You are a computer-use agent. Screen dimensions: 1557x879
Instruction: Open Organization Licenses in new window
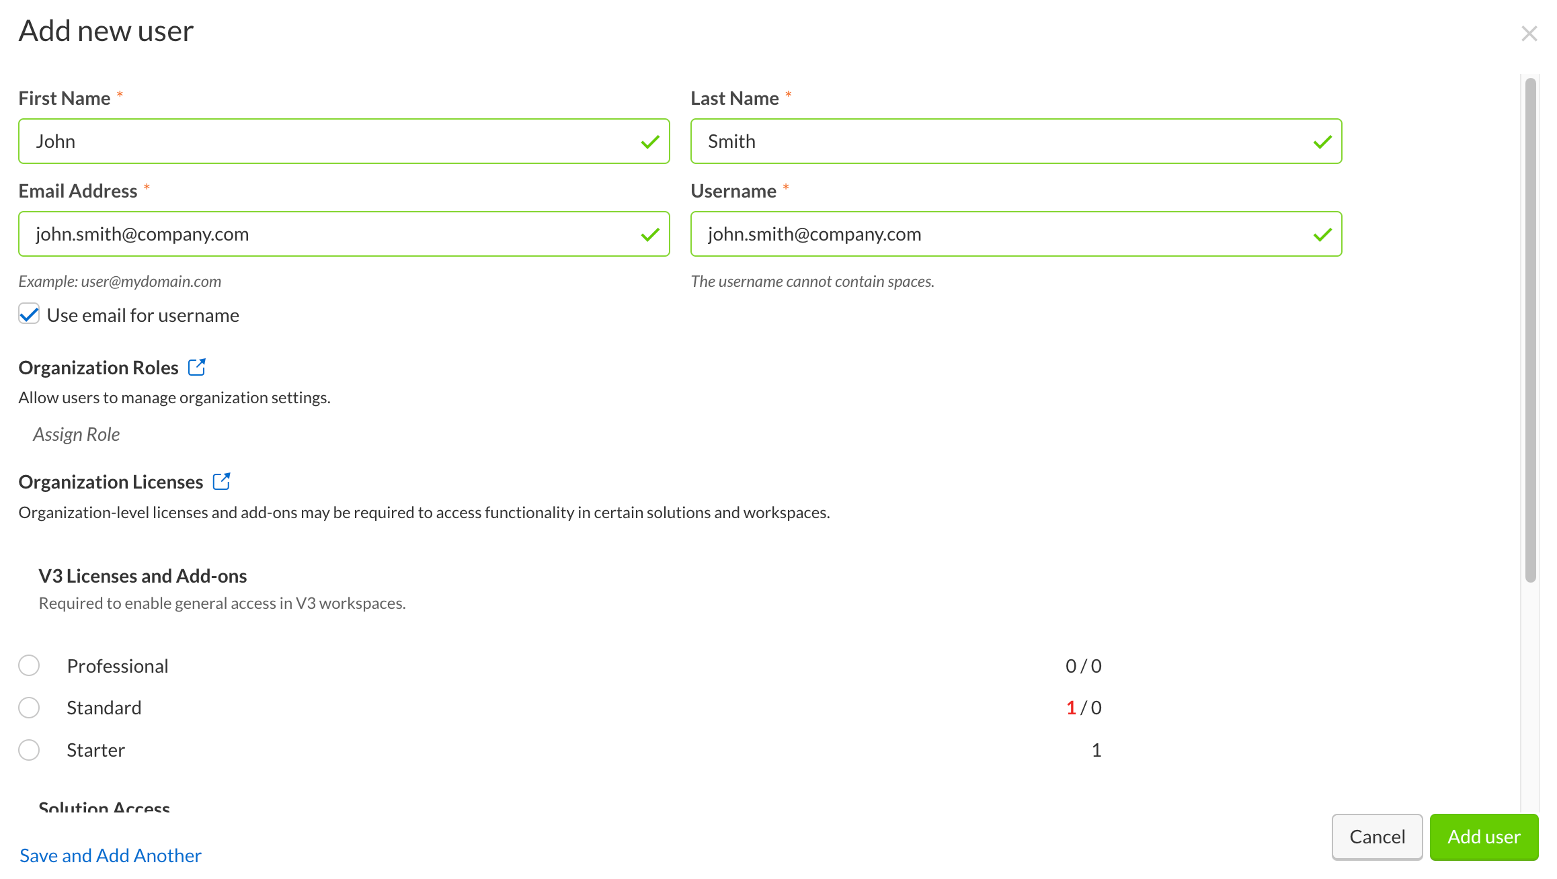pyautogui.click(x=223, y=480)
